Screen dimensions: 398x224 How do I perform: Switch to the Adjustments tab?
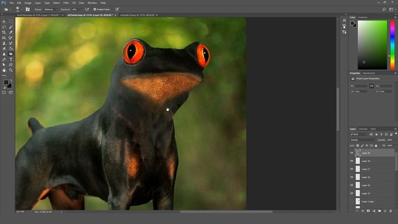tap(369, 73)
